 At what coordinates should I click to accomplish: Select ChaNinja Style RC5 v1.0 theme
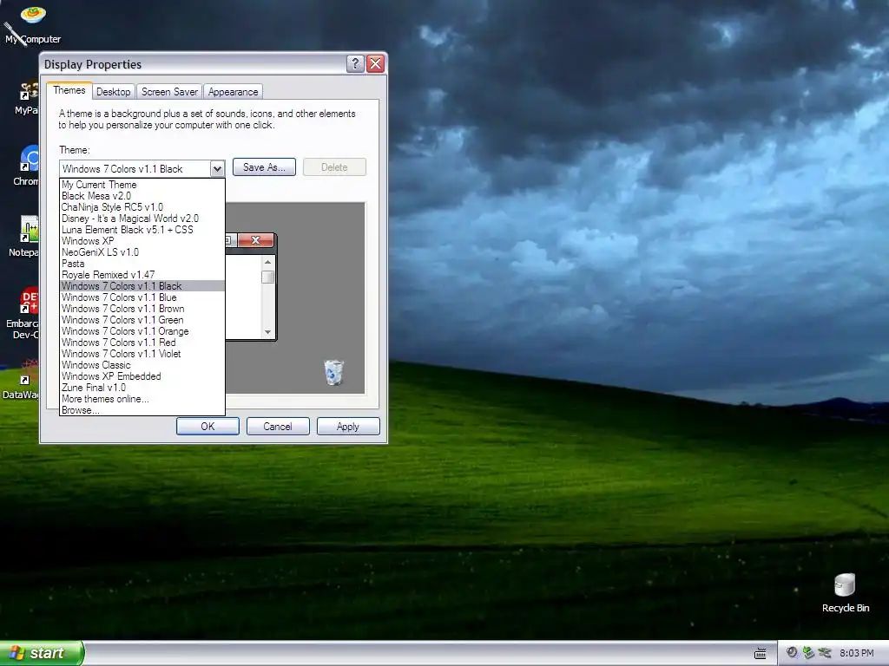(142, 207)
